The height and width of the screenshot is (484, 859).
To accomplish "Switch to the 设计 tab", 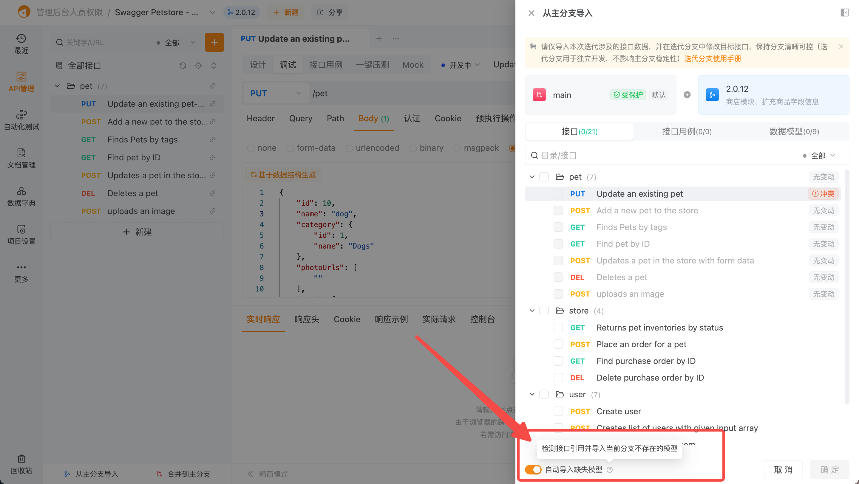I will tap(258, 65).
